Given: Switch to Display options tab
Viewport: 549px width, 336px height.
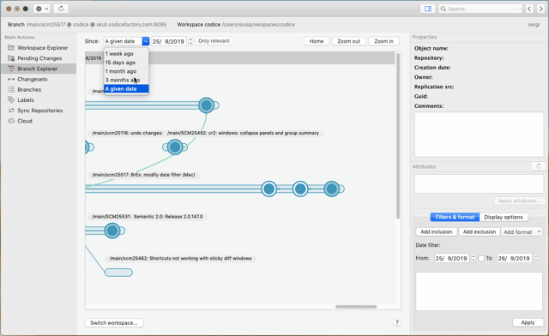Looking at the screenshot, I should (x=504, y=217).
